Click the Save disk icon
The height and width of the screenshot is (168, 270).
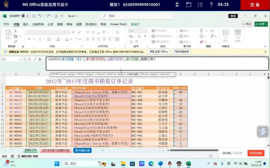34,16
